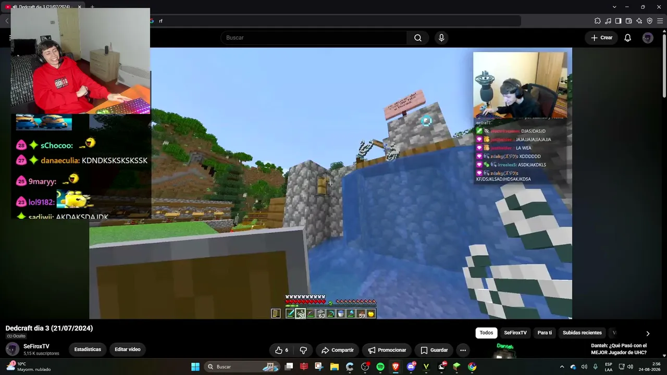Click the SeFiroxTV channel avatar
This screenshot has height=375, width=667.
[13, 349]
